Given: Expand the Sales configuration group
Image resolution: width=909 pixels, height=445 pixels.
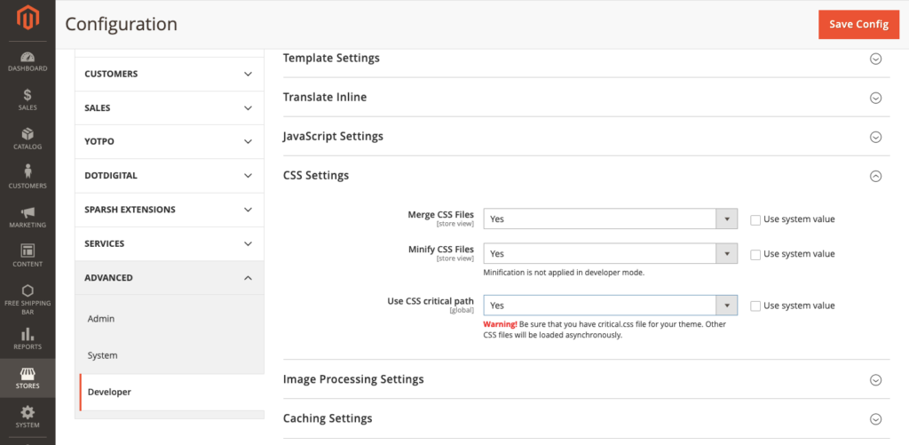Looking at the screenshot, I should point(170,107).
